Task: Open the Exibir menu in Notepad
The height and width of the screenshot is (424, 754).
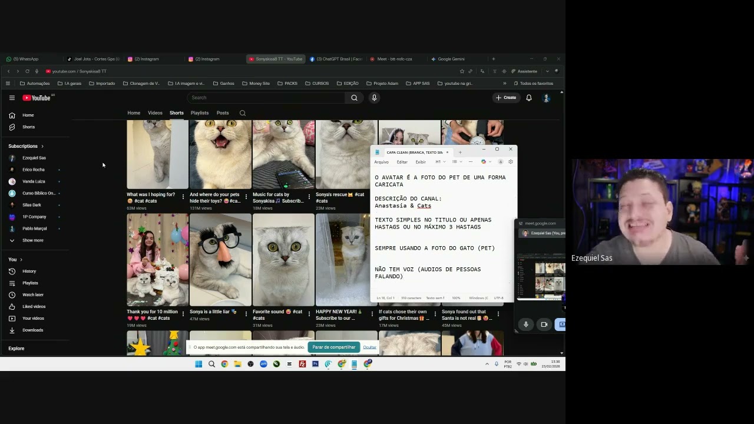Action: pyautogui.click(x=421, y=162)
